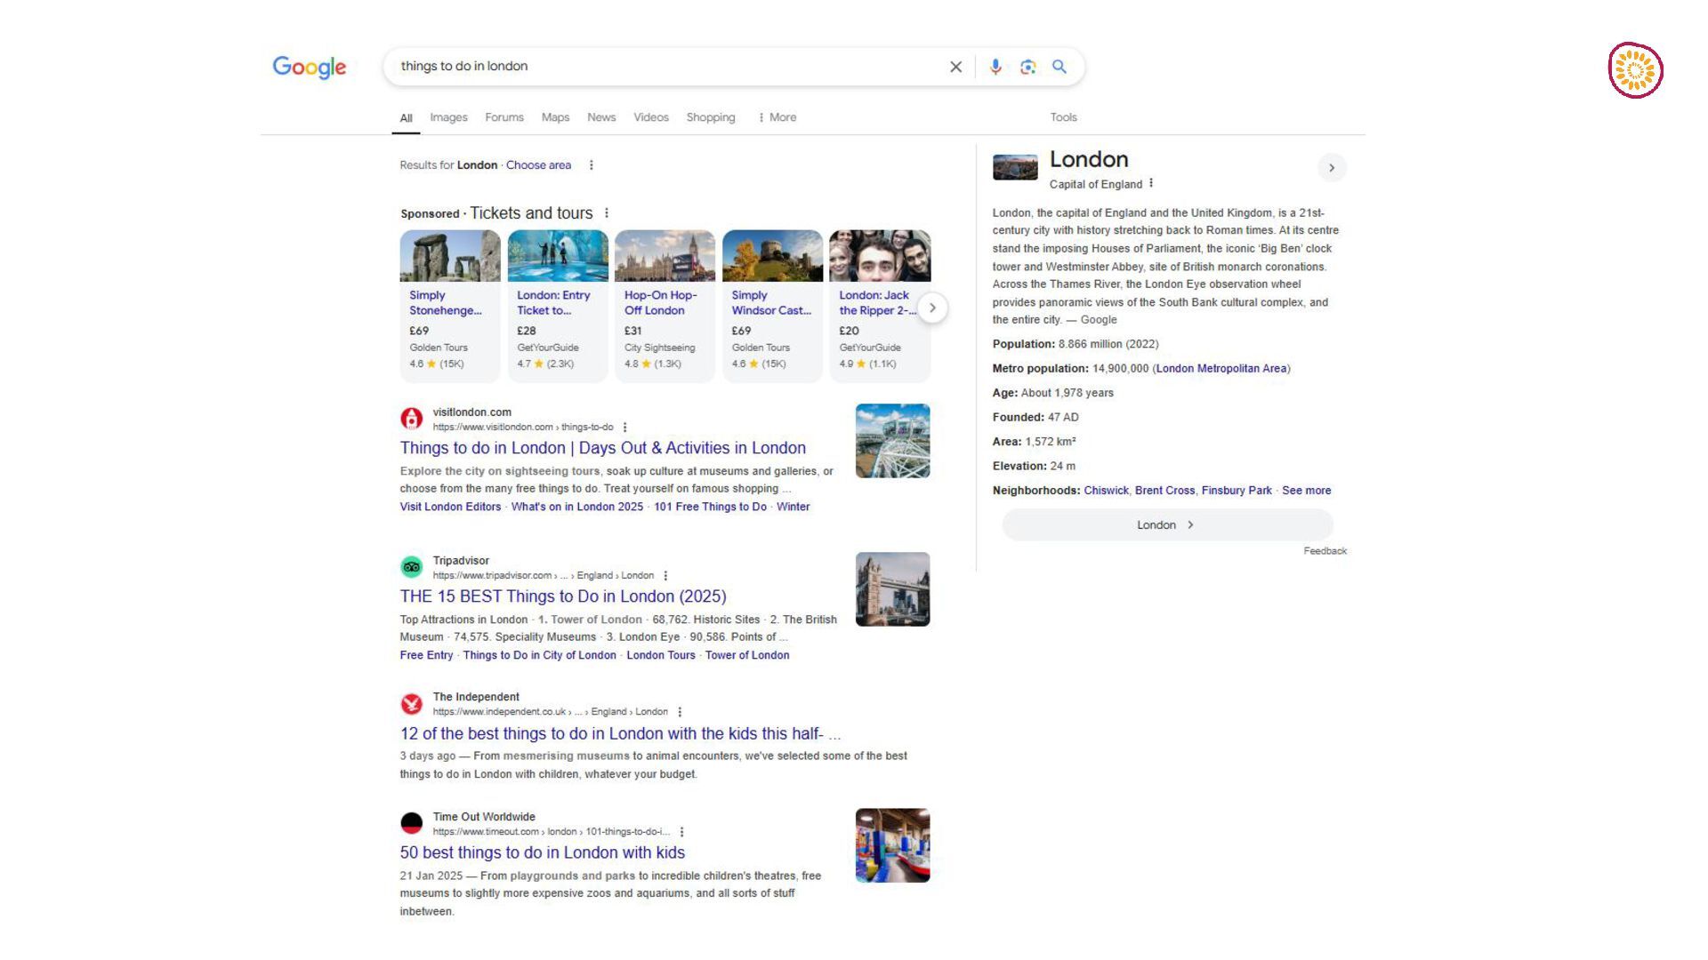Click 101 Free Things to Do sitelink
This screenshot has width=1708, height=960.
click(x=710, y=507)
